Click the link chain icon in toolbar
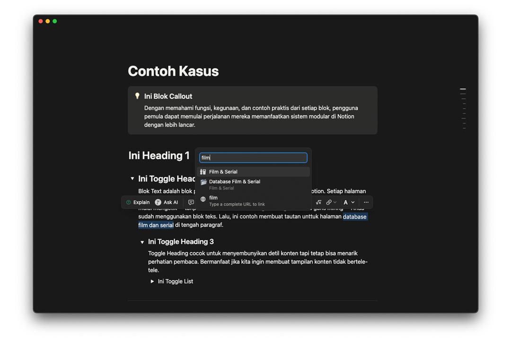Image resolution: width=511 pixels, height=340 pixels. [x=329, y=202]
